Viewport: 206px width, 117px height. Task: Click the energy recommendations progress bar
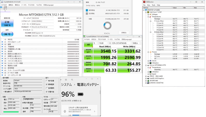tap(81, 115)
